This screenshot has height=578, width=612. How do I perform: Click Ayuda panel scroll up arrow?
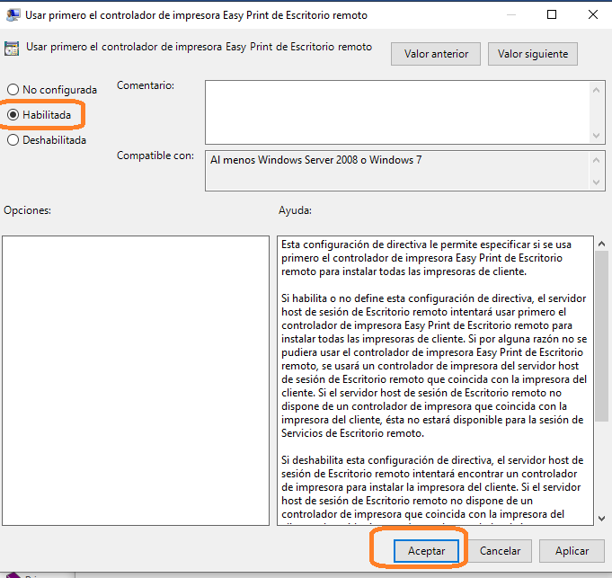[601, 244]
